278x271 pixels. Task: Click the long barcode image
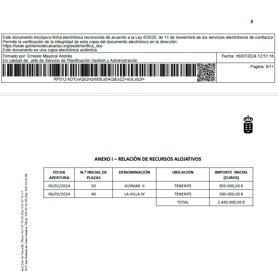99,70
